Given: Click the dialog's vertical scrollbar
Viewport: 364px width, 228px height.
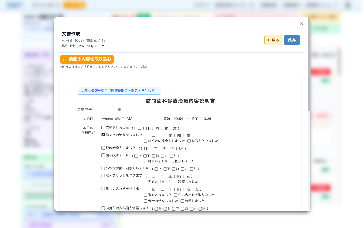Looking at the screenshot, I should pyautogui.click(x=309, y=64).
